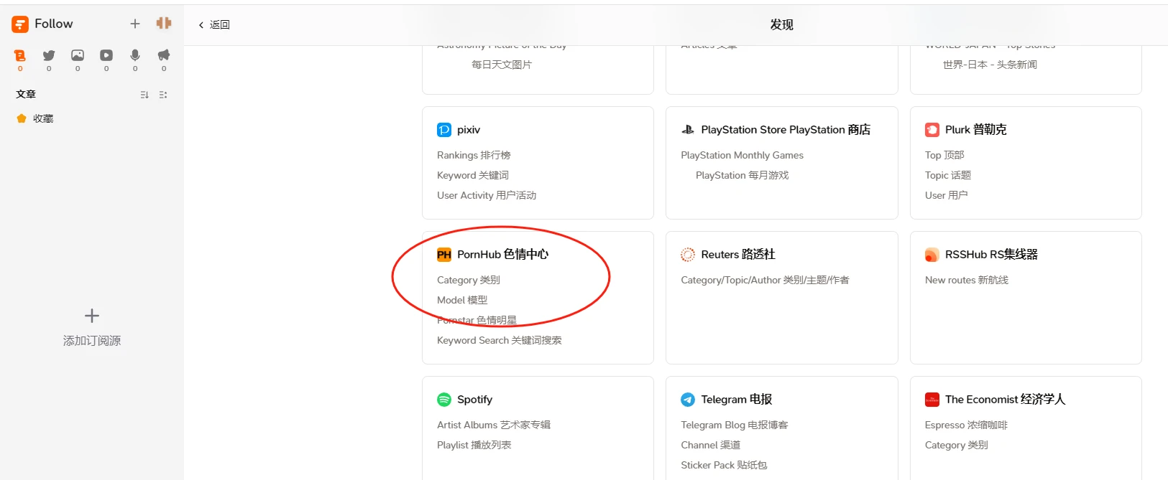
Task: Open pixiv Rankings 排行榜 route
Action: [x=474, y=155]
